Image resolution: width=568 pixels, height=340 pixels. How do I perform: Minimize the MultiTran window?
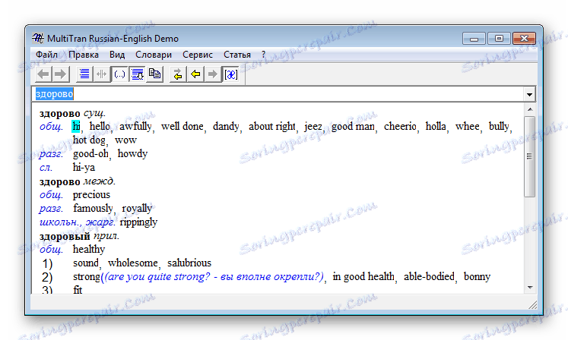[474, 39]
